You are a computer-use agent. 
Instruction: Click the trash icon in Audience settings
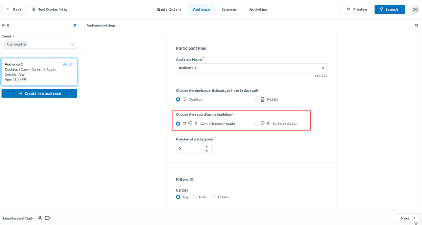click(416, 26)
